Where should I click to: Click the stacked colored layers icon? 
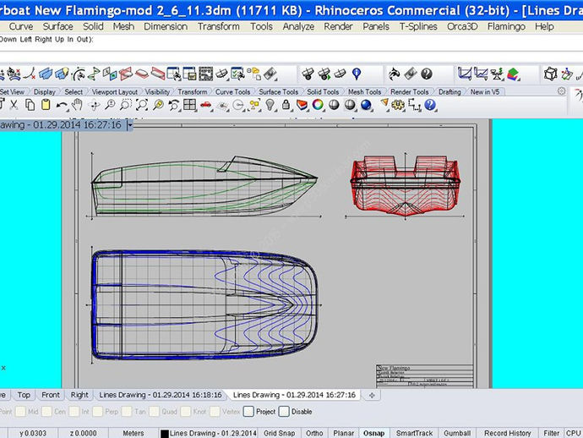tap(513, 74)
